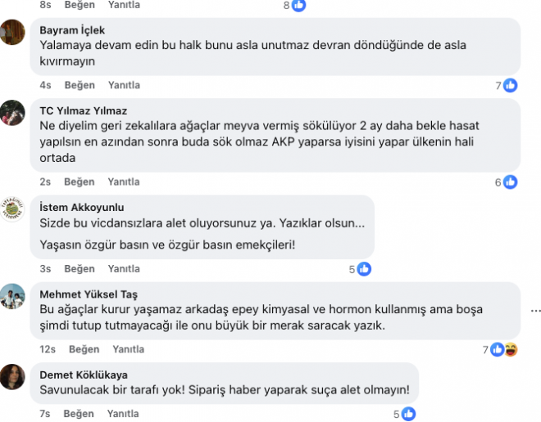541x422 pixels.
Task: Open Demet Köklükaya's profile picture
Action: pos(12,375)
